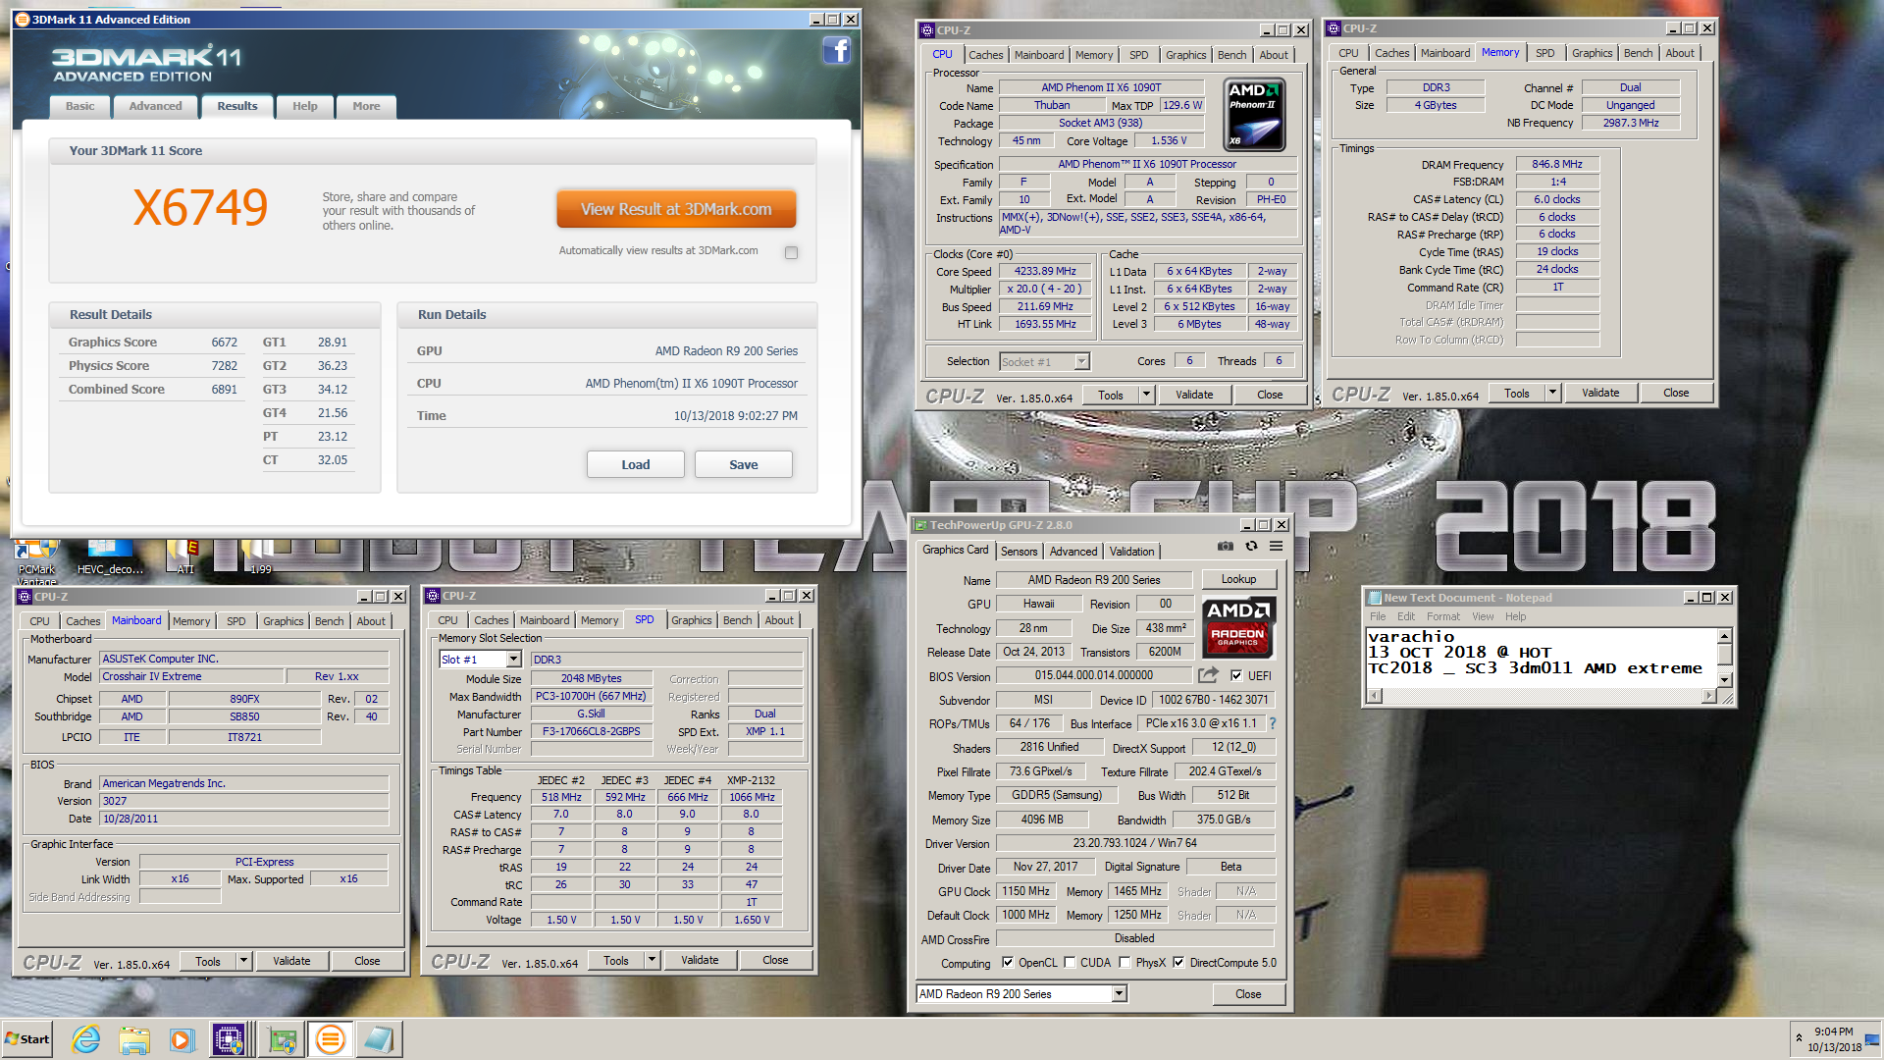Viewport: 1884px width, 1060px height.
Task: Switch to the Advanced tab in 3DMark 11
Action: [155, 106]
